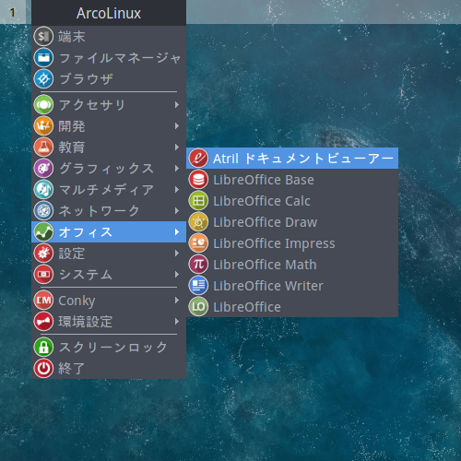Open LibreOffice Base entry text
This screenshot has width=461, height=461.
(x=264, y=180)
